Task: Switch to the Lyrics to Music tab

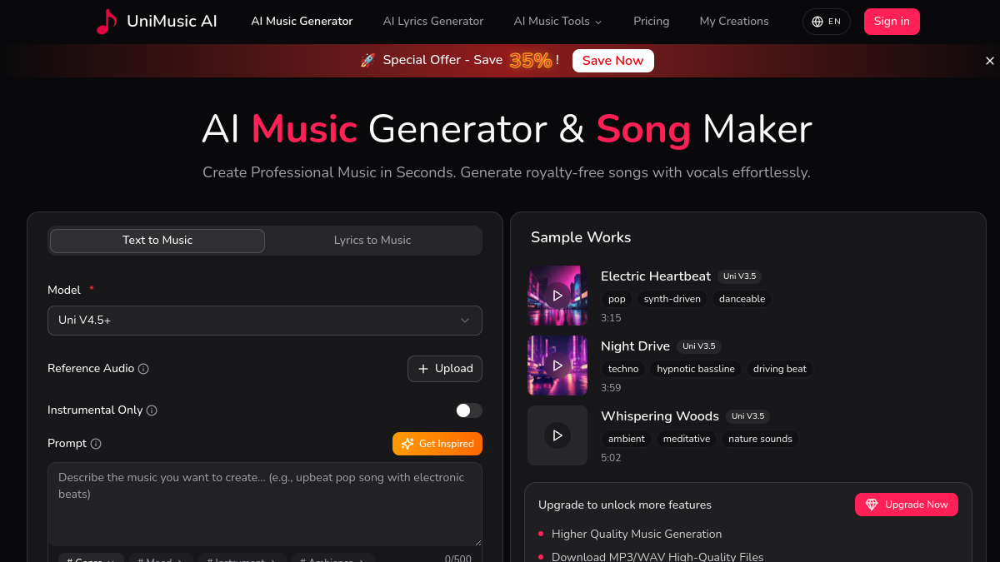Action: [372, 241]
